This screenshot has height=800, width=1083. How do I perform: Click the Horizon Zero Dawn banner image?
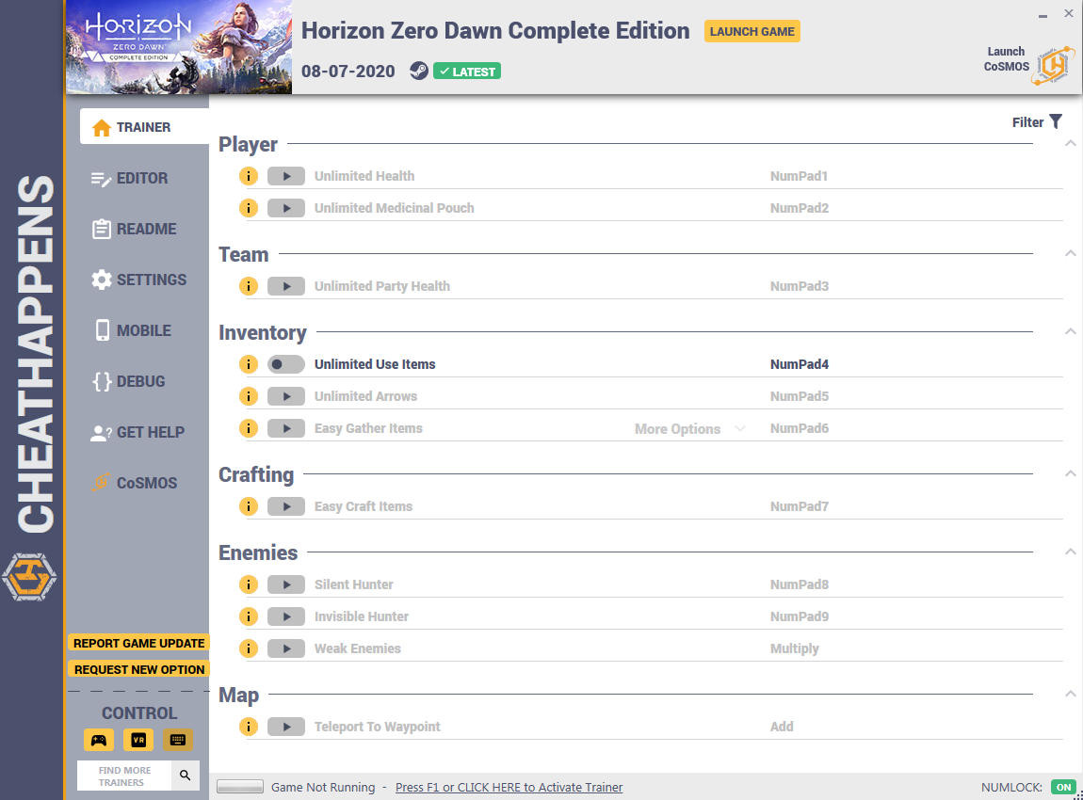179,47
